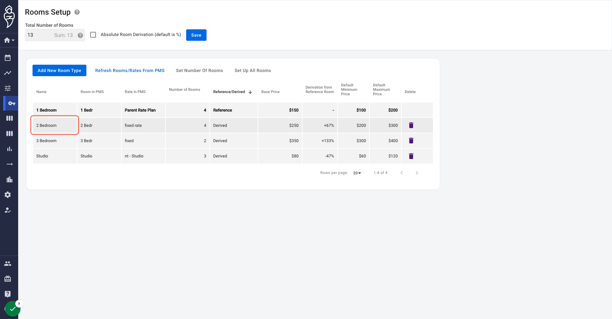Viewport: 612px width, 319px height.
Task: Click the Base Price column header
Action: click(x=270, y=92)
